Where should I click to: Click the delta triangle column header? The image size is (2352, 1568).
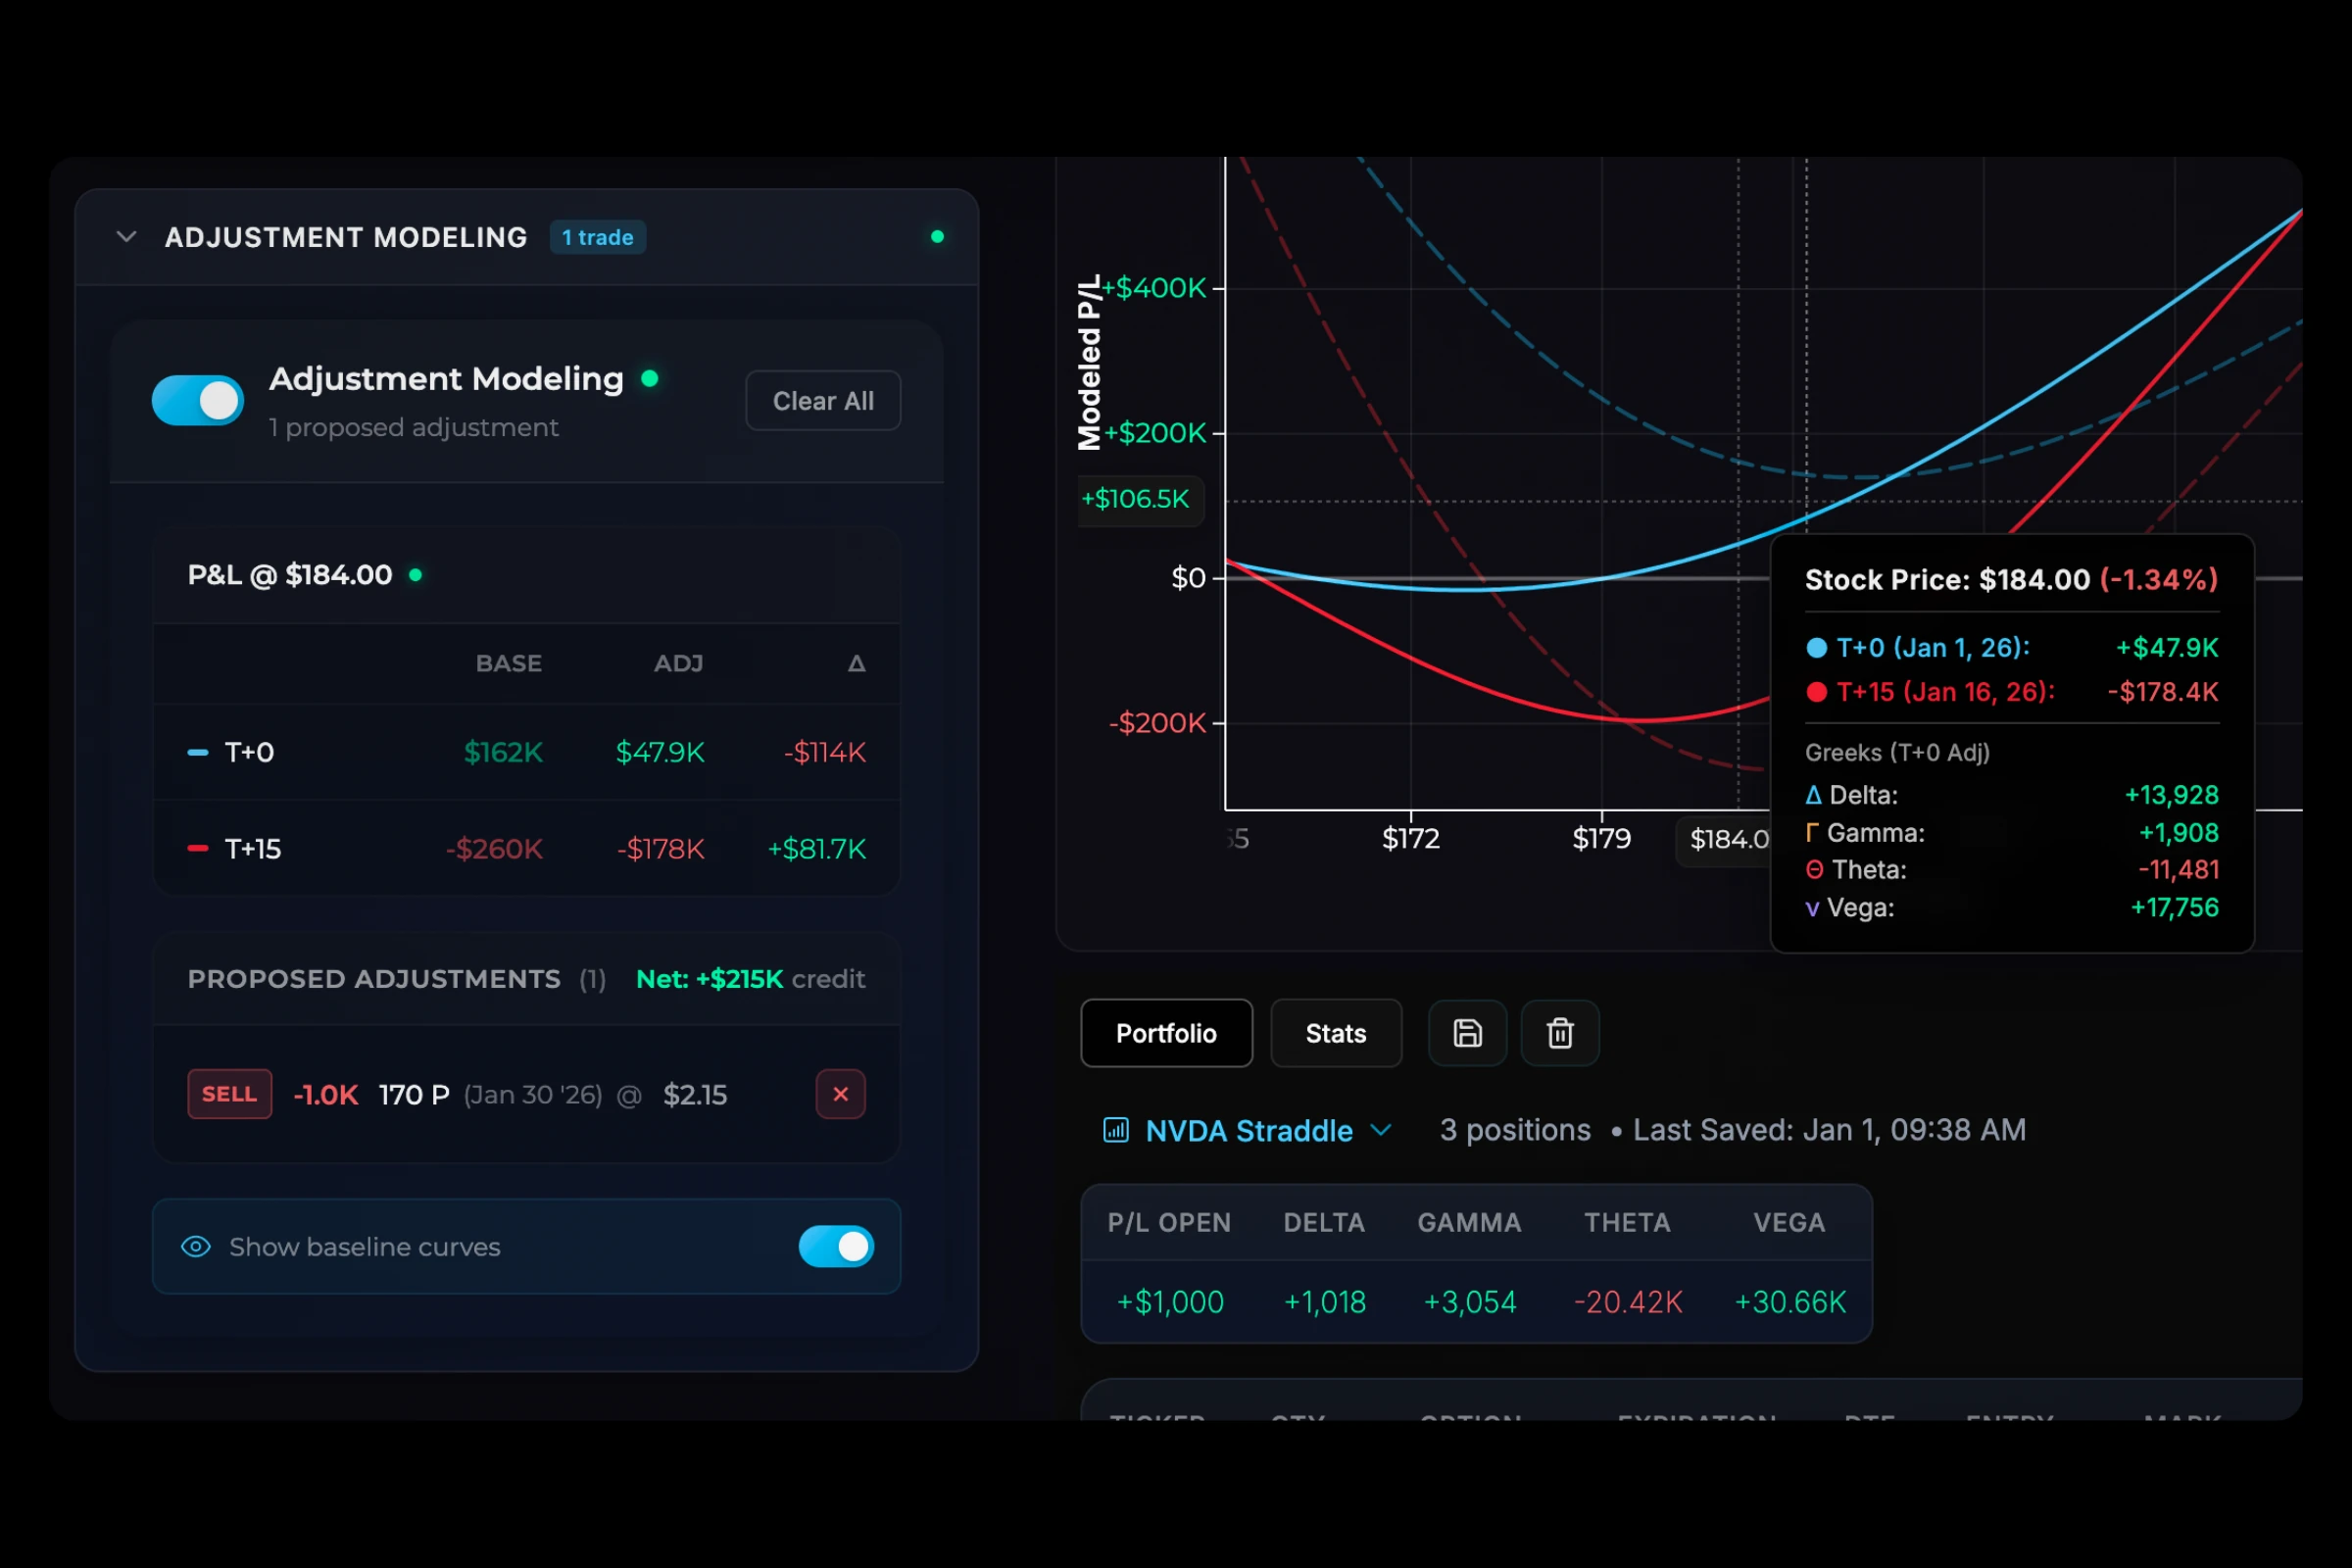pyautogui.click(x=856, y=663)
